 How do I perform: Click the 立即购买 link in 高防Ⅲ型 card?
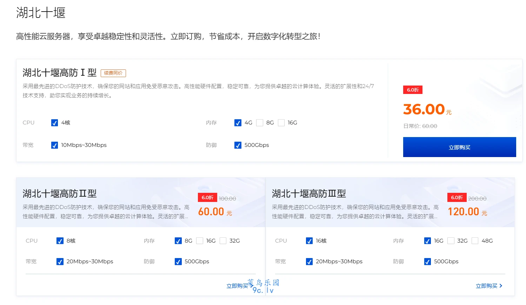(x=486, y=286)
